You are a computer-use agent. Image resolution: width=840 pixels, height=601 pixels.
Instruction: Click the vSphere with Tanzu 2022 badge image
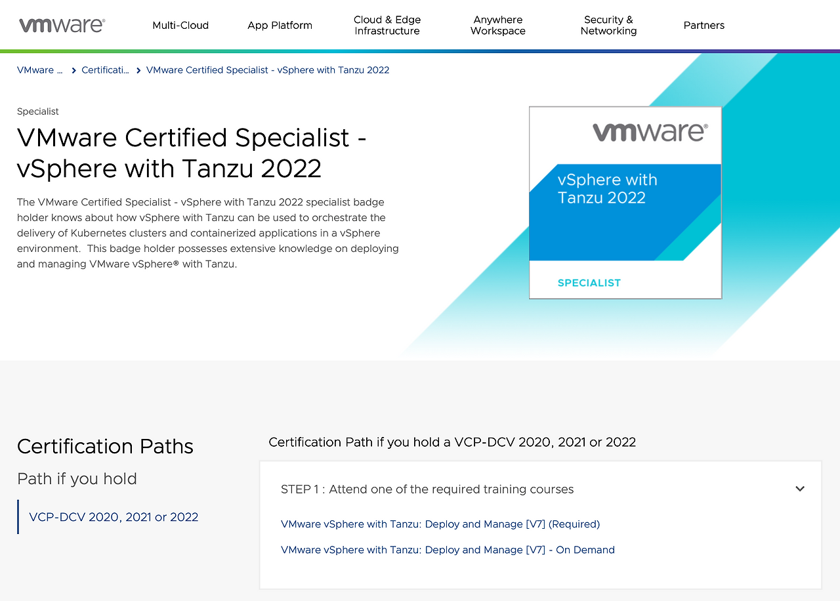coord(625,201)
